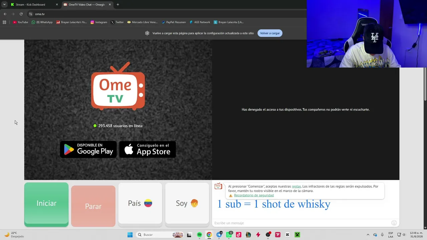Open the clock and calendar flyout
This screenshot has width=427, height=240.
pyautogui.click(x=416, y=235)
